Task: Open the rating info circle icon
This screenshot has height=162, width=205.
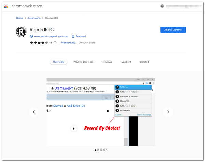Action: (x=55, y=43)
